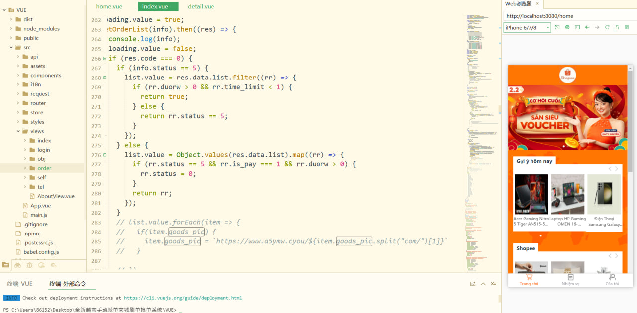Switch to the home.vue tab
Viewport: 637px width, 313px height.
[109, 6]
